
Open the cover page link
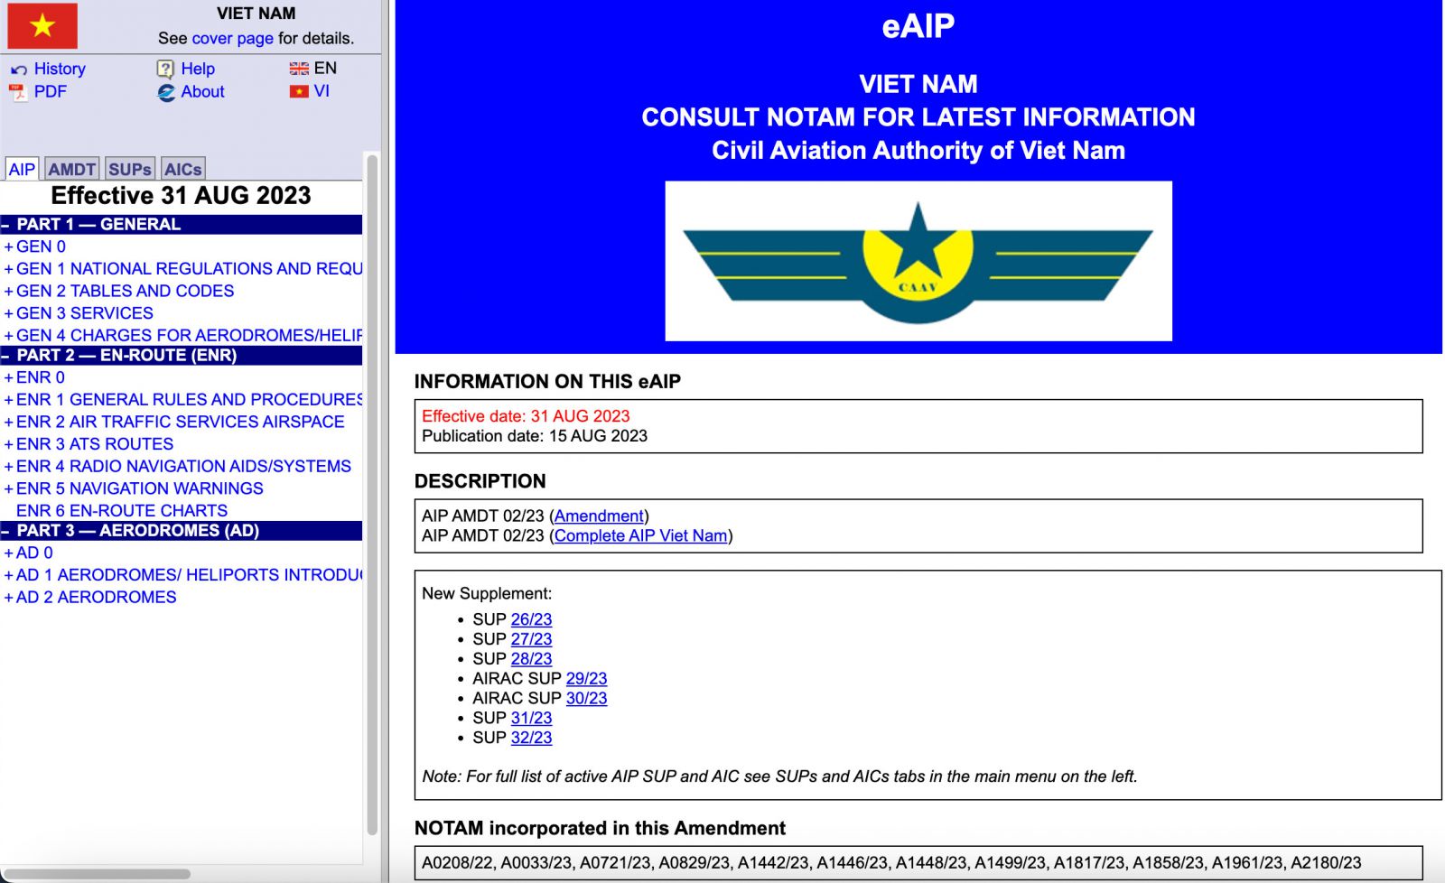(233, 38)
